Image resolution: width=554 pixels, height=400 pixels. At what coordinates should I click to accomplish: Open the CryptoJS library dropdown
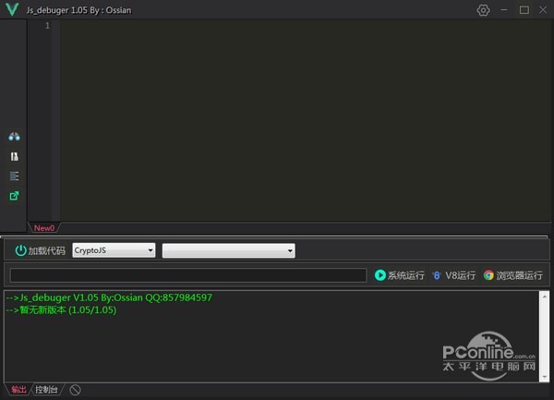pyautogui.click(x=114, y=250)
